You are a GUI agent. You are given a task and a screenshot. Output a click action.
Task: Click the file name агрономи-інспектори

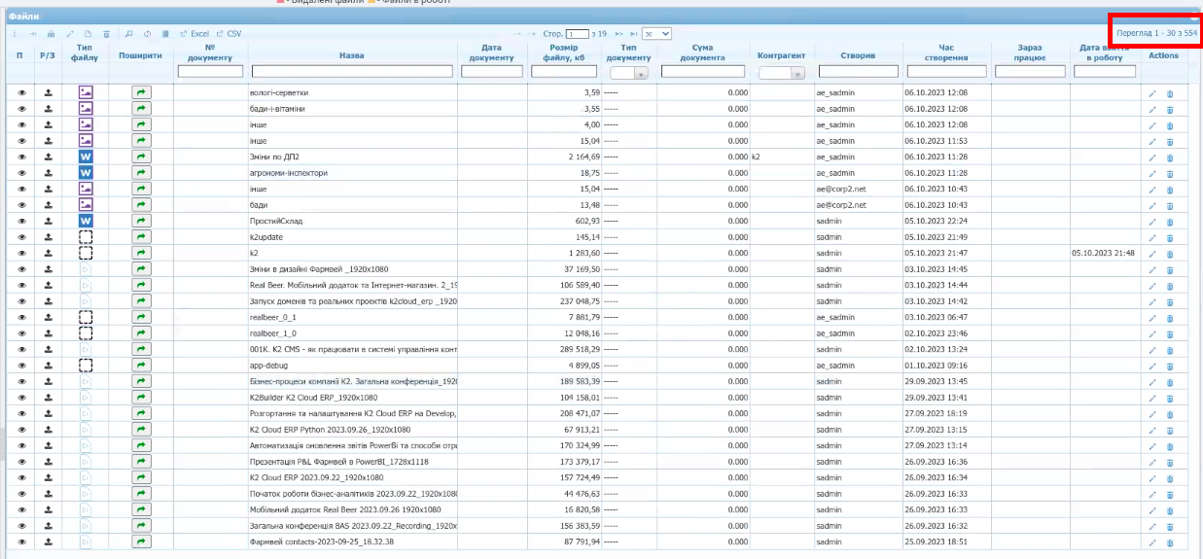click(288, 173)
